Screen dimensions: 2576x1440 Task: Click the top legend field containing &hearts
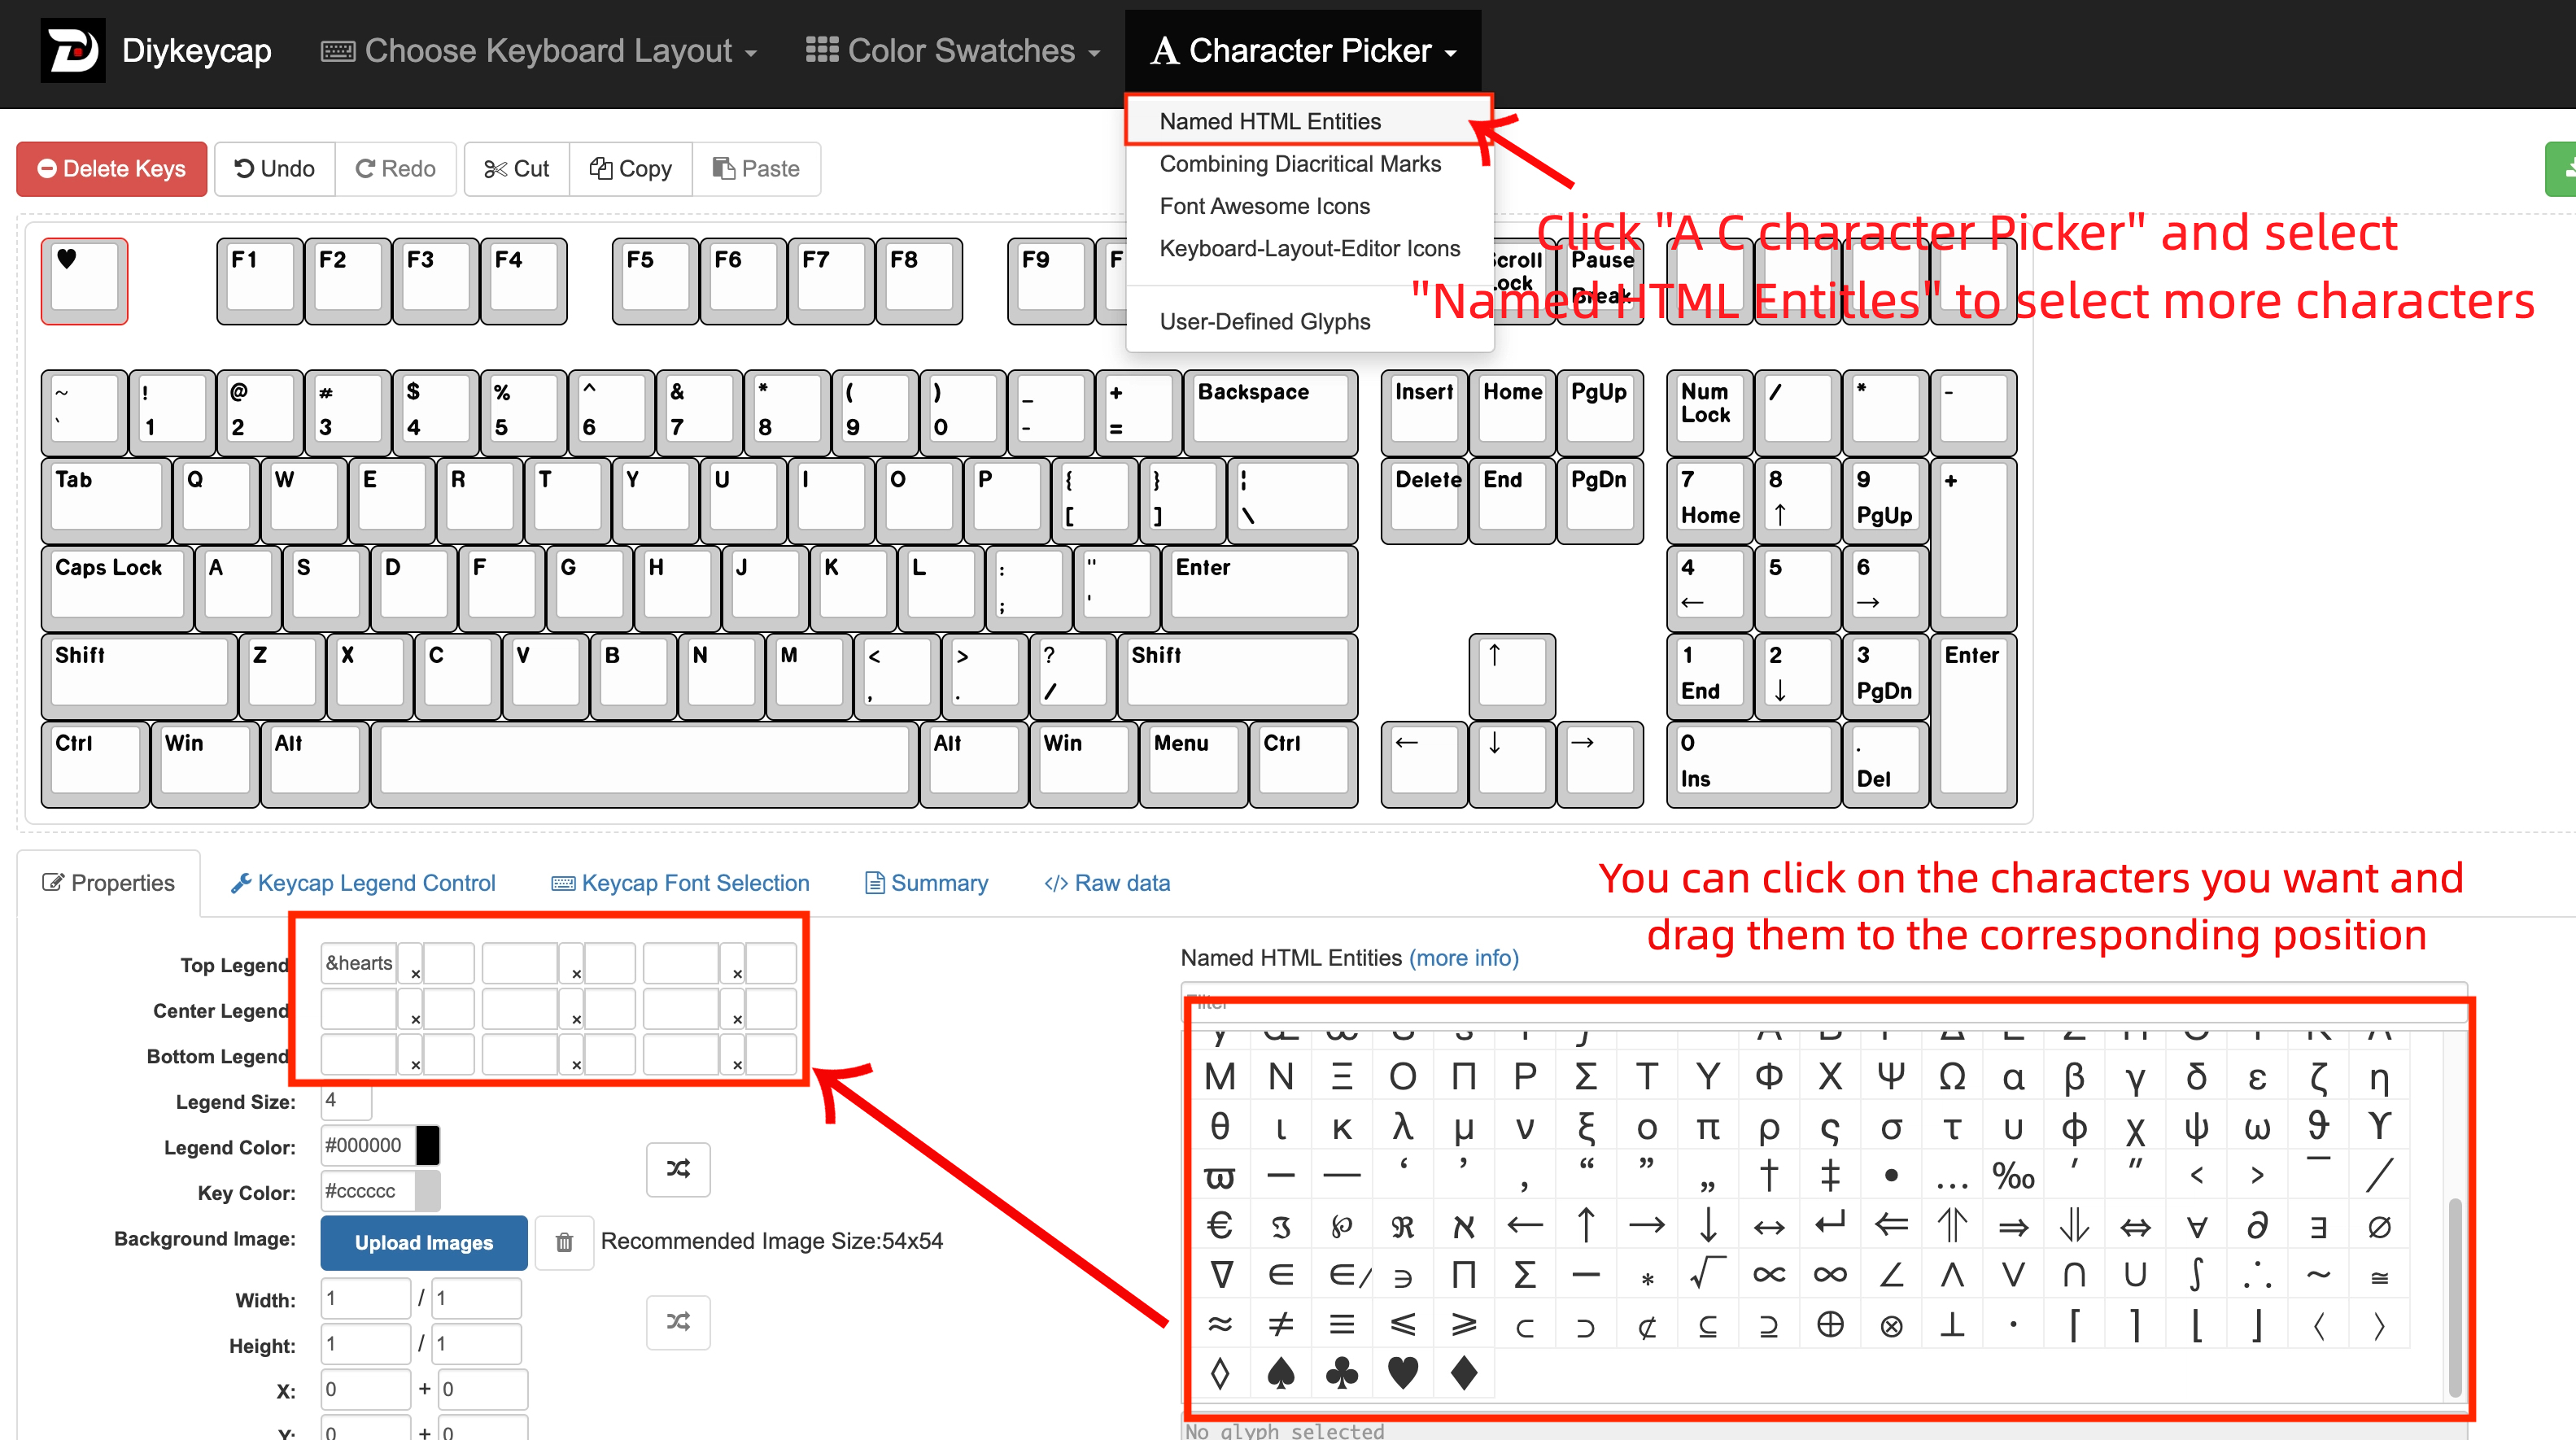pos(359,963)
